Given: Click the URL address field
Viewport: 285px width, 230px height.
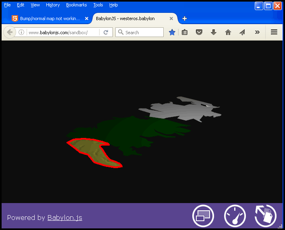Looking at the screenshot, I should click(63, 33).
